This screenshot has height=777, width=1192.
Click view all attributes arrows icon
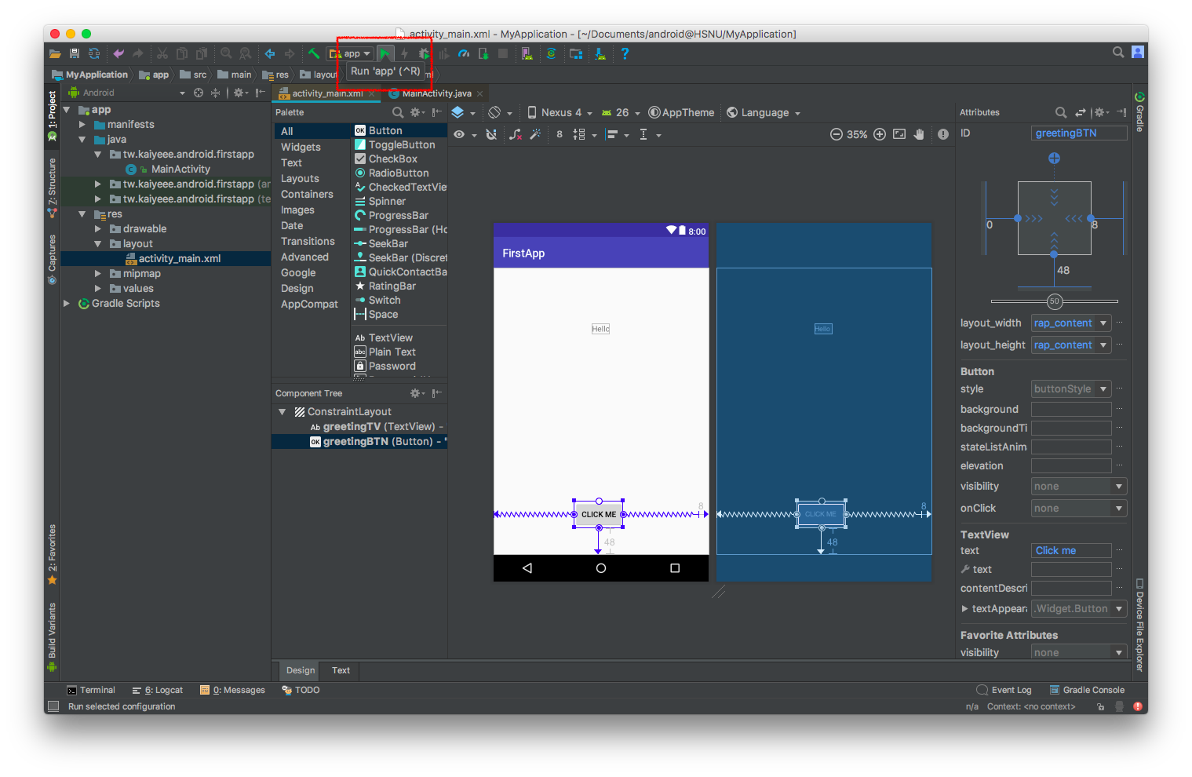click(1081, 112)
